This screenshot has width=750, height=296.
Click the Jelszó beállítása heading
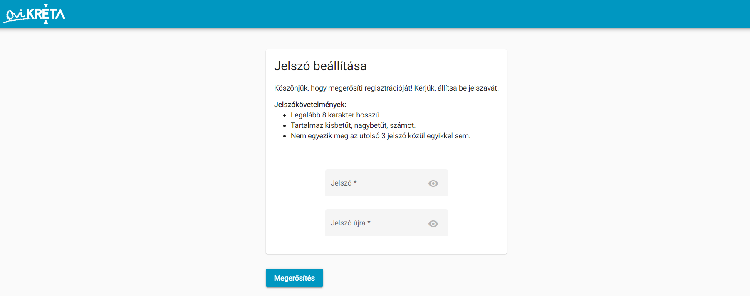(320, 66)
